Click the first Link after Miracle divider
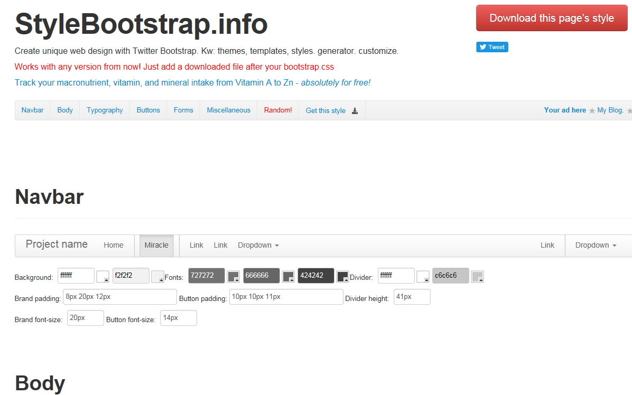Viewport: 632px width, 395px height. click(x=196, y=245)
